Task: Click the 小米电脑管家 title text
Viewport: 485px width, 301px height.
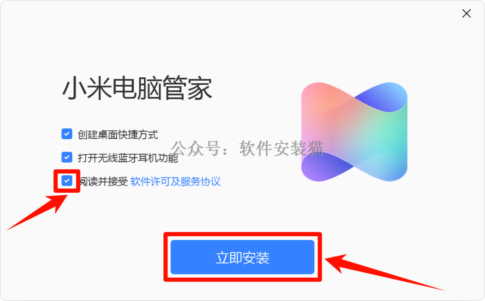Action: point(137,89)
